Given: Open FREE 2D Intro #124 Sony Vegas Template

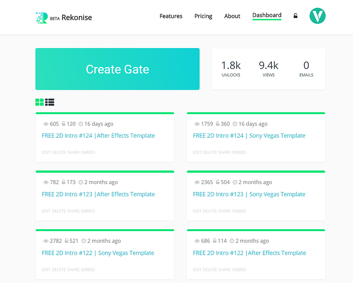Looking at the screenshot, I should click(x=249, y=136).
